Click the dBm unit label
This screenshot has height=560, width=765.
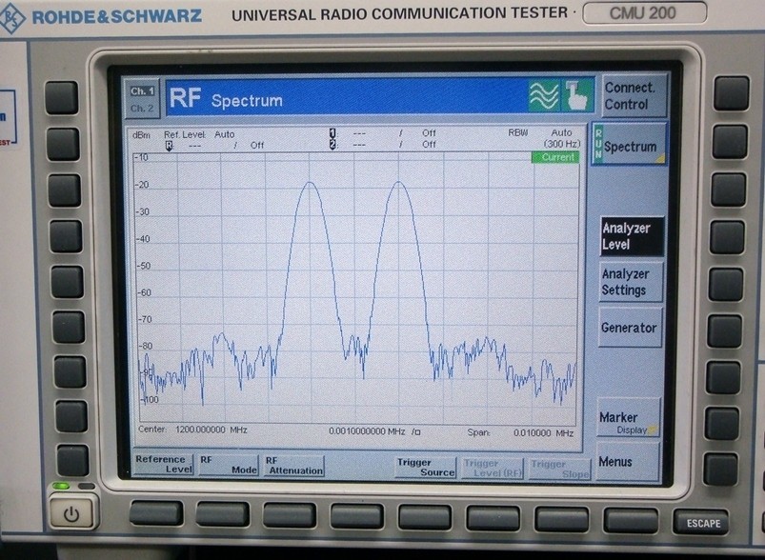tap(142, 134)
